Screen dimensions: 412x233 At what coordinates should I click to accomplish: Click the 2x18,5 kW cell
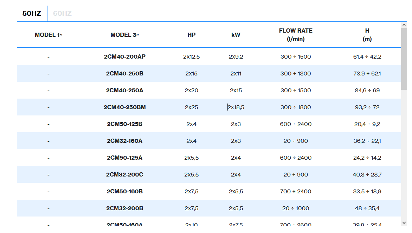click(236, 107)
